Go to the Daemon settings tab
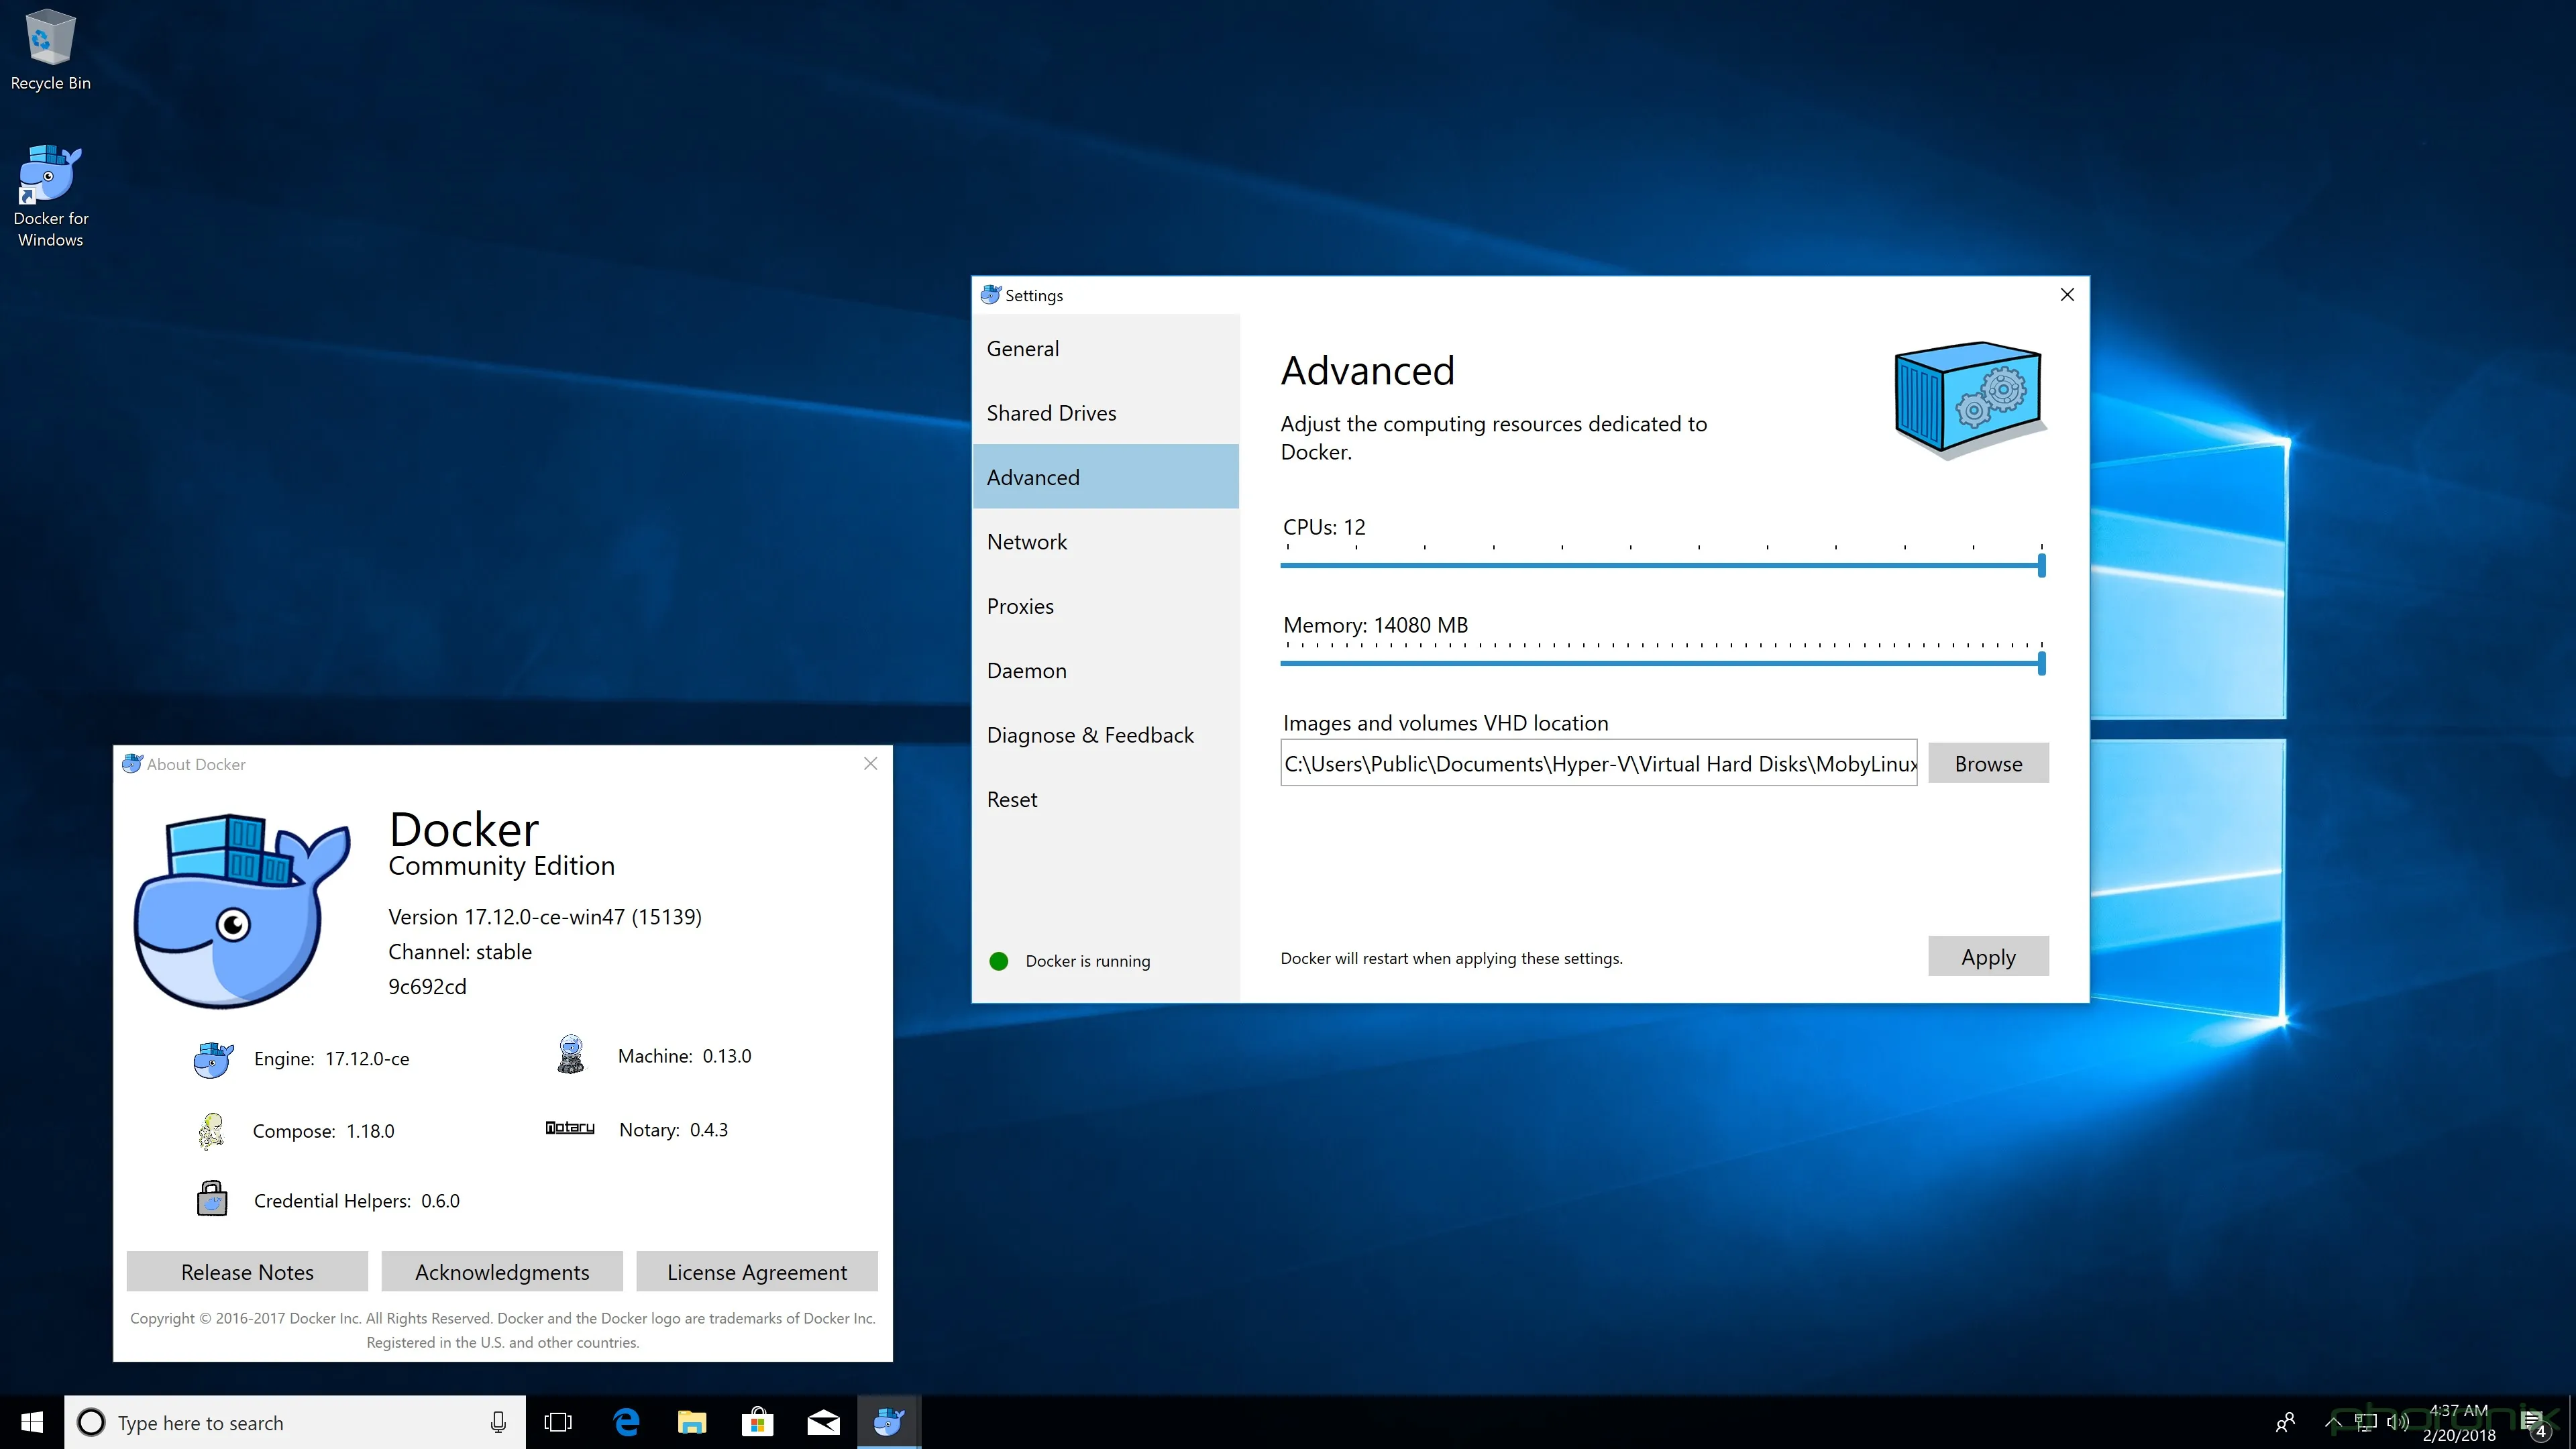The height and width of the screenshot is (1449, 2576). [1026, 671]
